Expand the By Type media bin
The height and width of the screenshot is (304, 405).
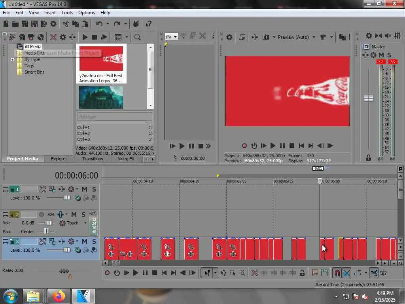coord(12,59)
